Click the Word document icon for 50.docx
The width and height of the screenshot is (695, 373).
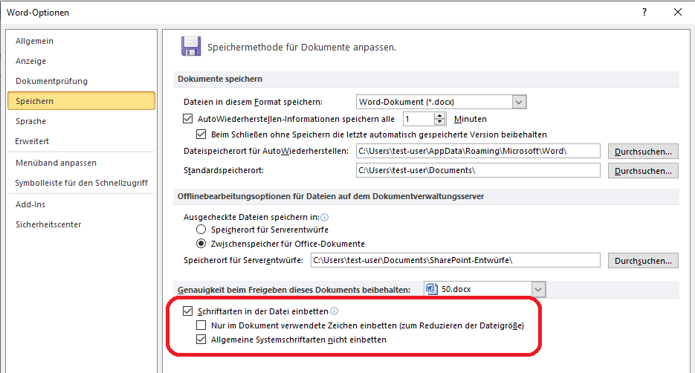(x=431, y=288)
